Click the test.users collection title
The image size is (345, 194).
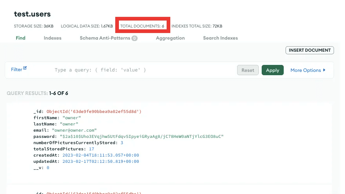[32, 14]
